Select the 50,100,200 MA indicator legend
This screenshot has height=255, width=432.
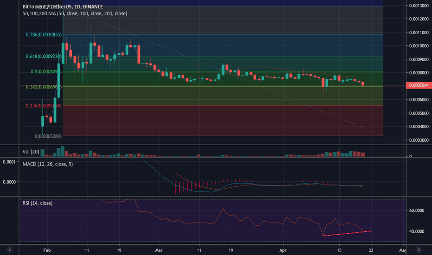tap(75, 13)
